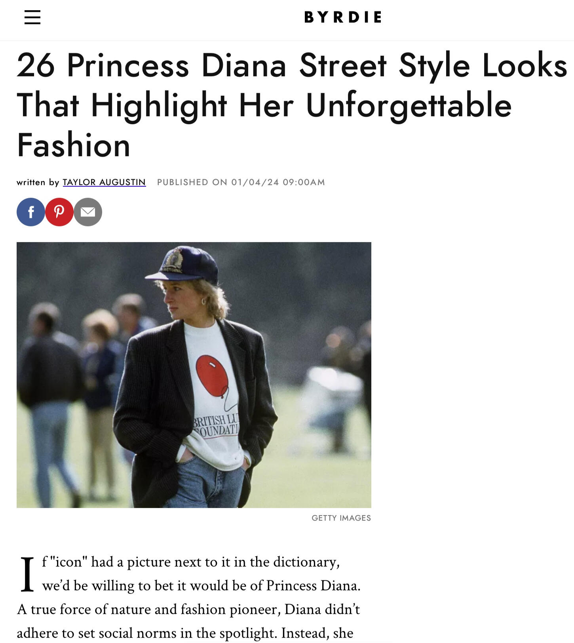Click the number "26" in headline
This screenshot has width=574, height=643.
(36, 65)
